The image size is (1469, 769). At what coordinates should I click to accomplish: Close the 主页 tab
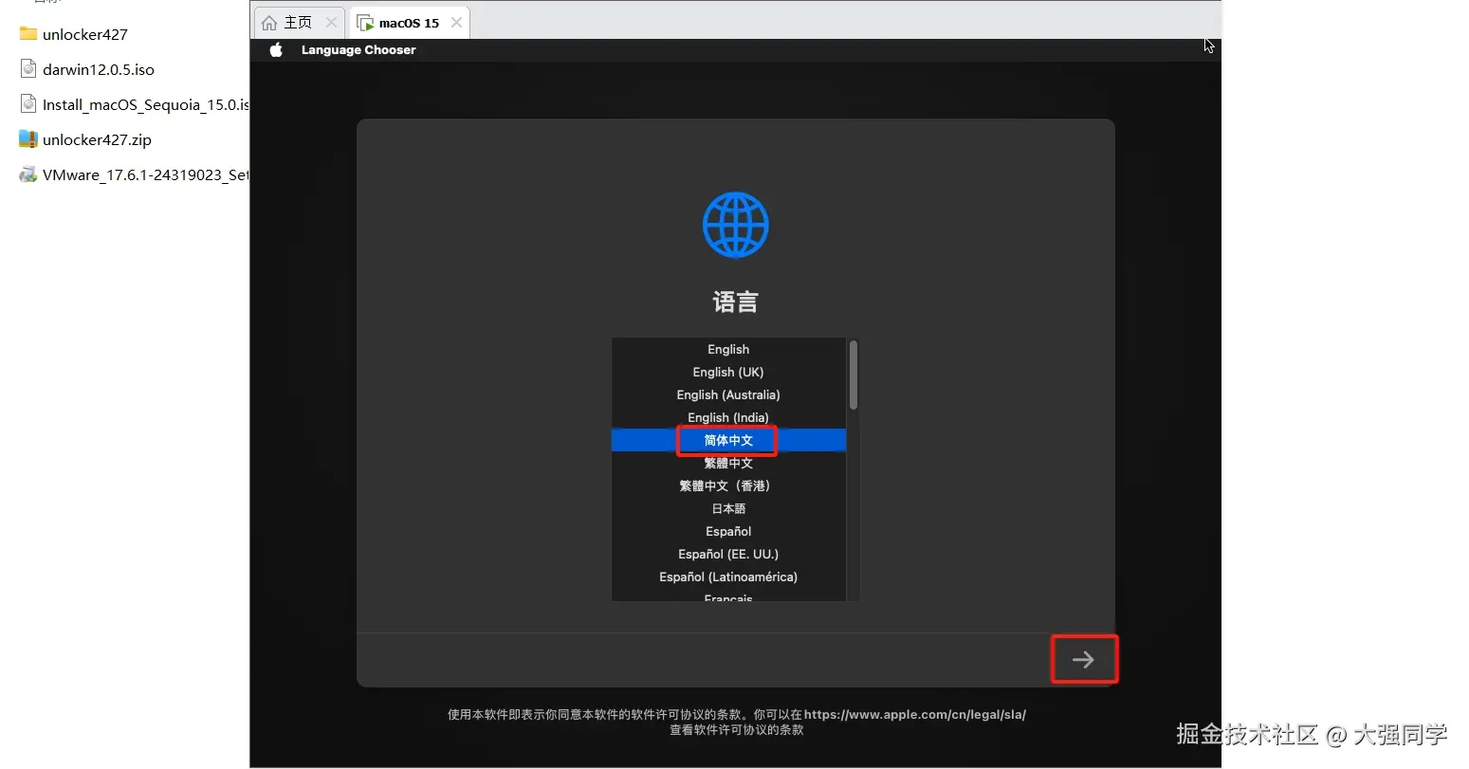coord(331,23)
